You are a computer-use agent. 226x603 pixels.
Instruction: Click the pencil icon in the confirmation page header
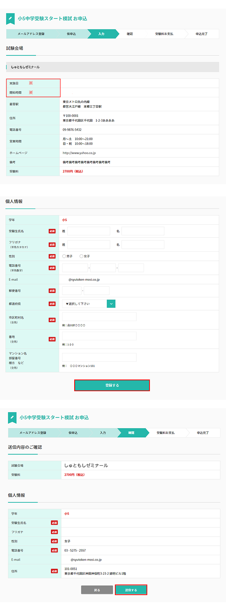coord(12,418)
